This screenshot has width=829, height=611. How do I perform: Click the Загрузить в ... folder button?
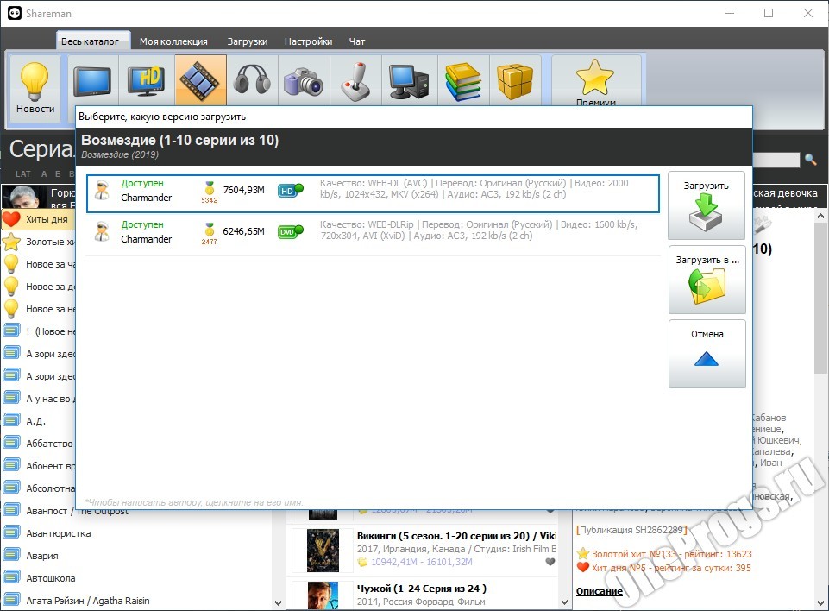(x=707, y=280)
